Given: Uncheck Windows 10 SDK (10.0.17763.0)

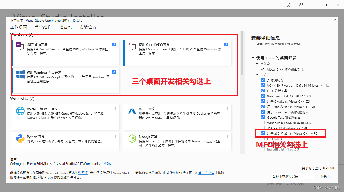Looking at the screenshot, I should (x=263, y=96).
